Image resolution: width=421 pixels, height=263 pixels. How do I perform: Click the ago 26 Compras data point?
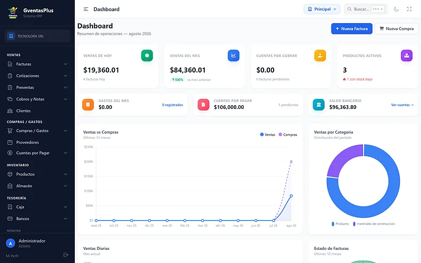coord(291,162)
